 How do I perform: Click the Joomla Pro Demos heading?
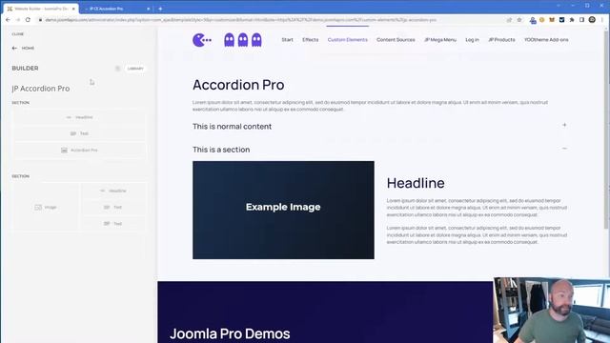coord(230,333)
